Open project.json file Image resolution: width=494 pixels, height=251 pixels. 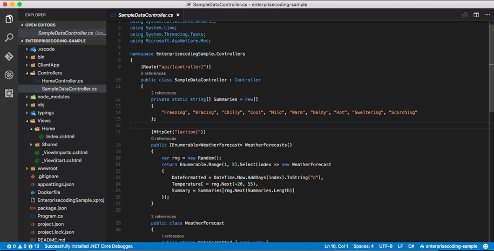pyautogui.click(x=63, y=224)
